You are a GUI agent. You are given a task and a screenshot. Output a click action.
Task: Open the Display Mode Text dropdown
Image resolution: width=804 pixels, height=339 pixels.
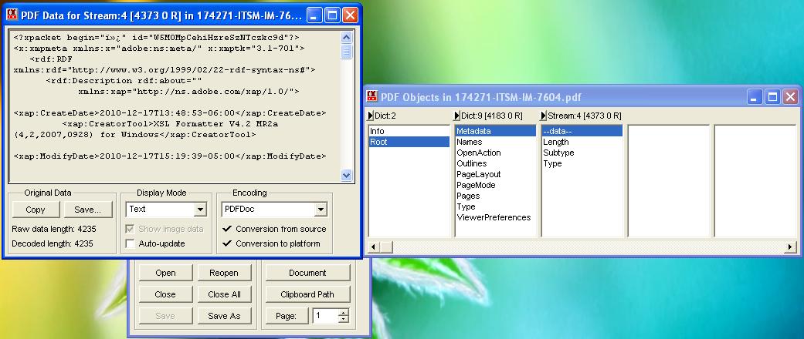coord(200,209)
